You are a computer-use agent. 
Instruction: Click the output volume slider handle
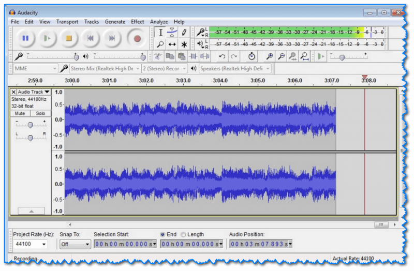pyautogui.click(x=143, y=57)
